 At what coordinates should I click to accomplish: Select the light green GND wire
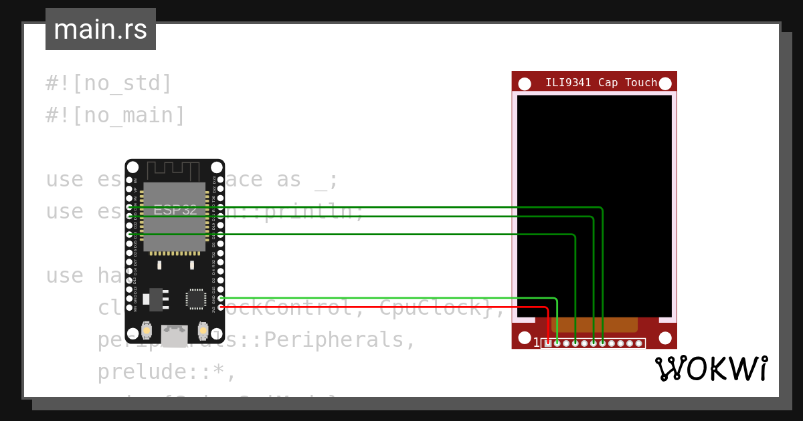388,298
